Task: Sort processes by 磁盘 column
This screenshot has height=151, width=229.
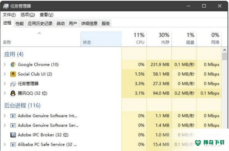Action: [x=184, y=39]
